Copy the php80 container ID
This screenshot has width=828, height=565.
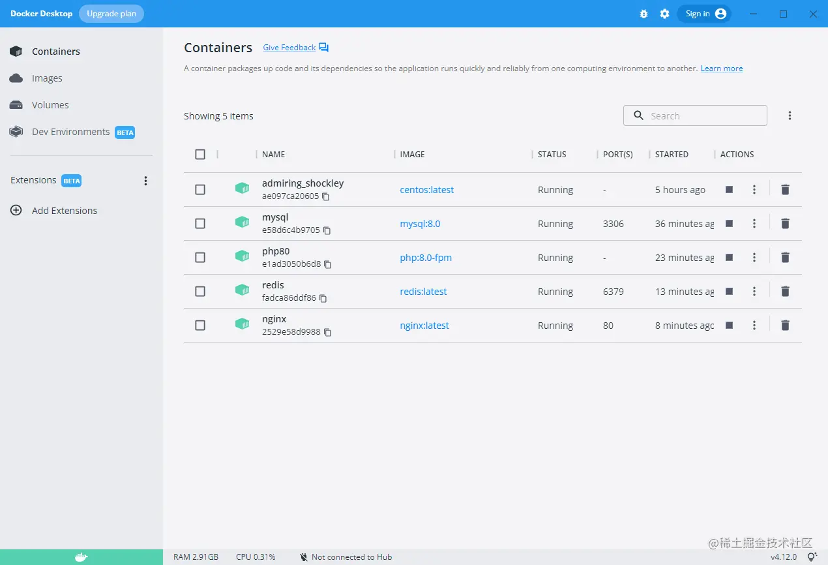[x=328, y=264]
